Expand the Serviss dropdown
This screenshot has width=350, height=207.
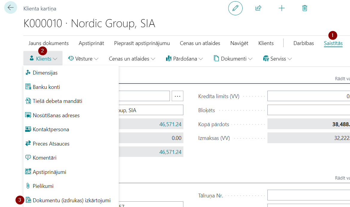tap(277, 59)
